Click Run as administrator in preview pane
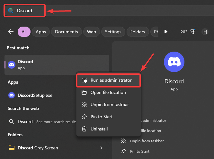 pyautogui.click(x=154, y=121)
